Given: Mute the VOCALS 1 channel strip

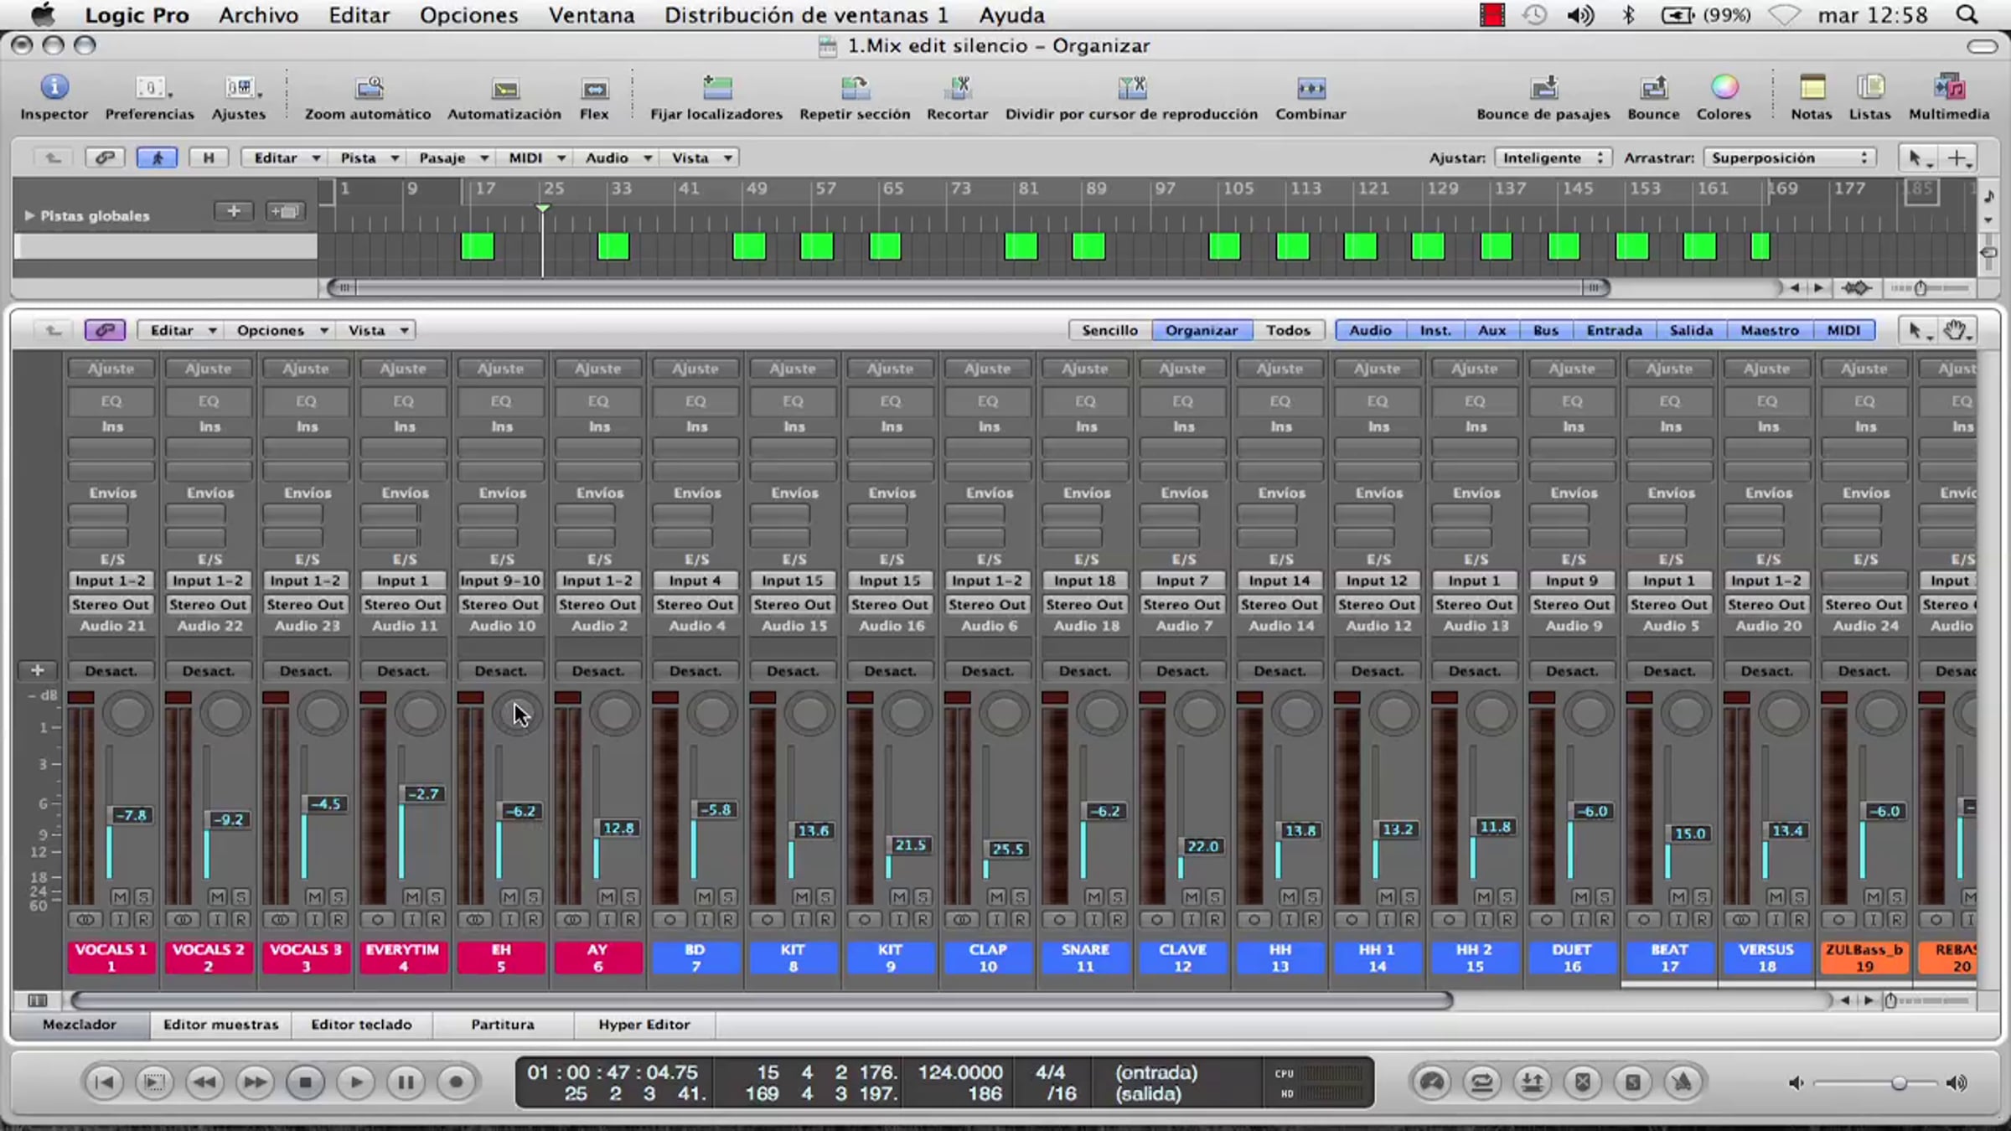Looking at the screenshot, I should [x=120, y=896].
